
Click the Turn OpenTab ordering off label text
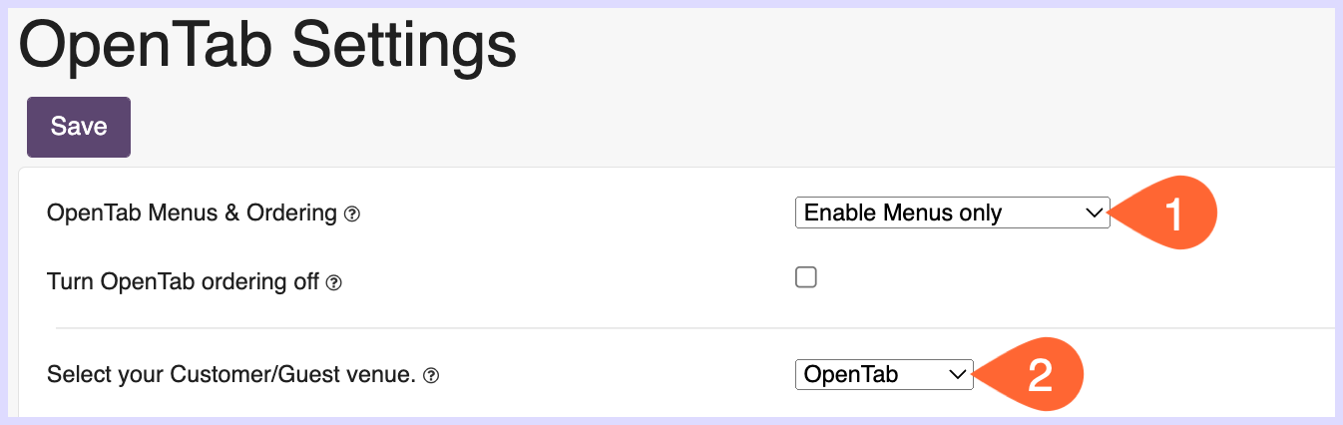pyautogui.click(x=184, y=282)
